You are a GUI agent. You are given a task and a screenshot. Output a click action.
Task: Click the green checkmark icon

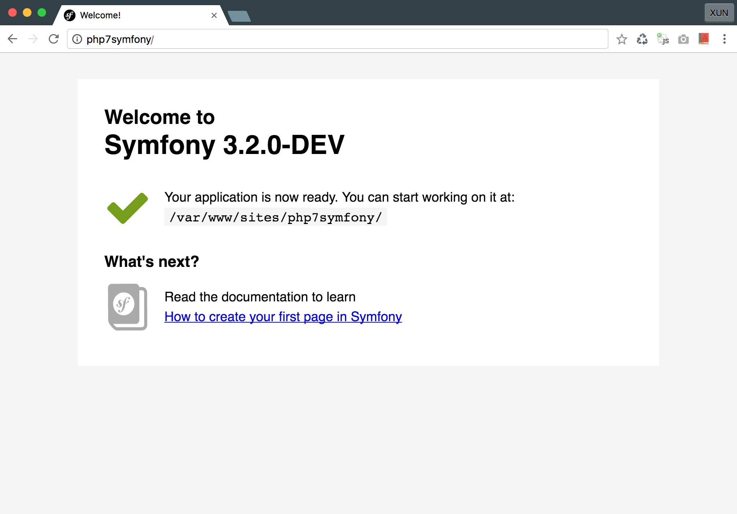click(x=128, y=208)
